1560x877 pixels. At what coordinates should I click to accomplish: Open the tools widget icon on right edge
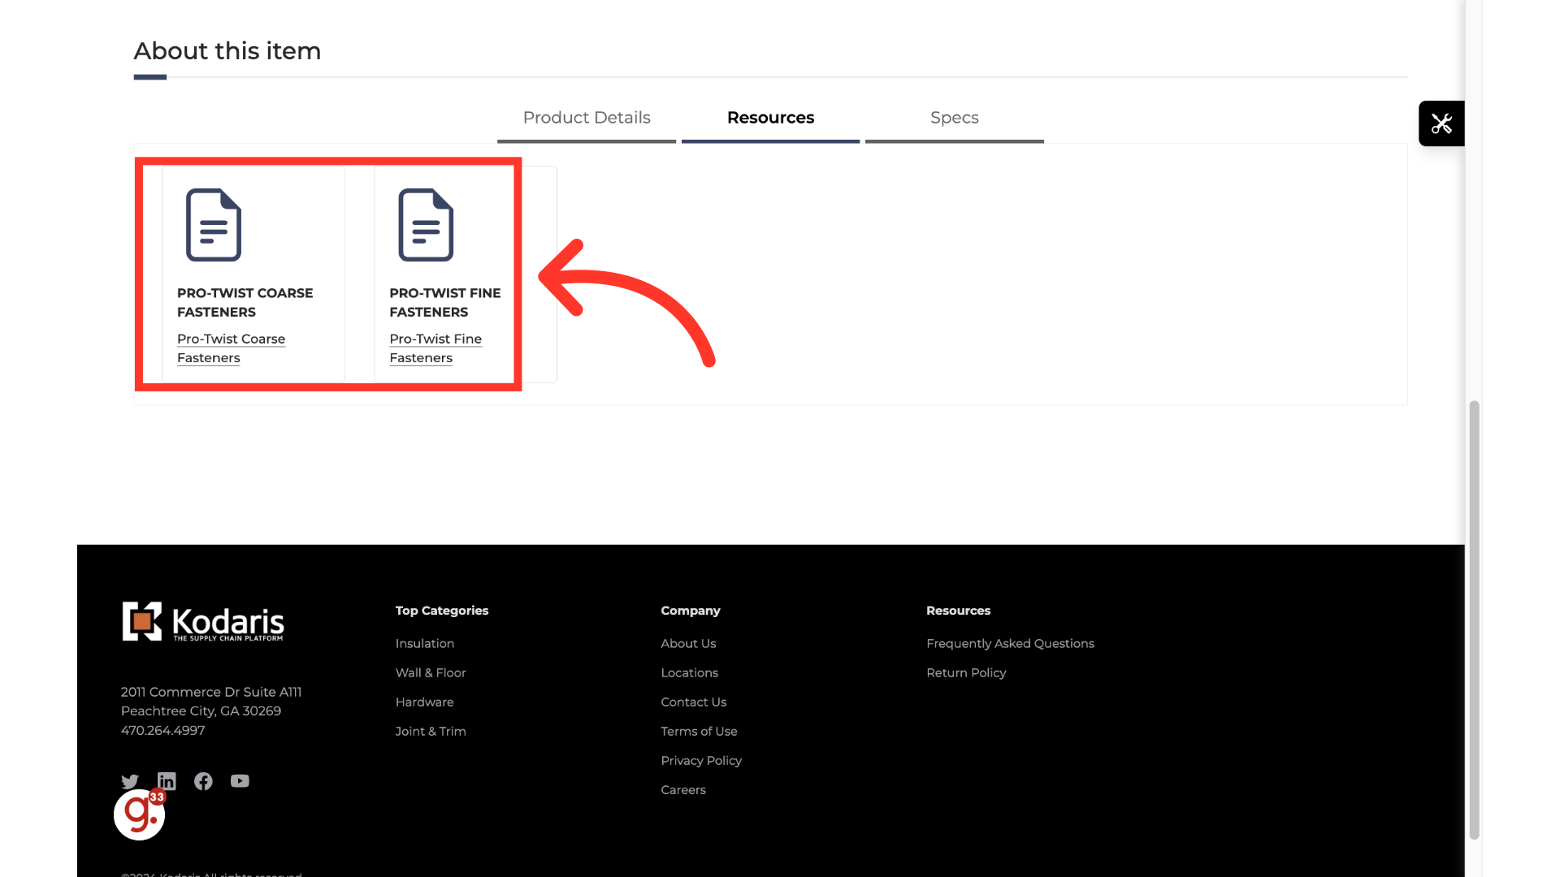pos(1441,123)
